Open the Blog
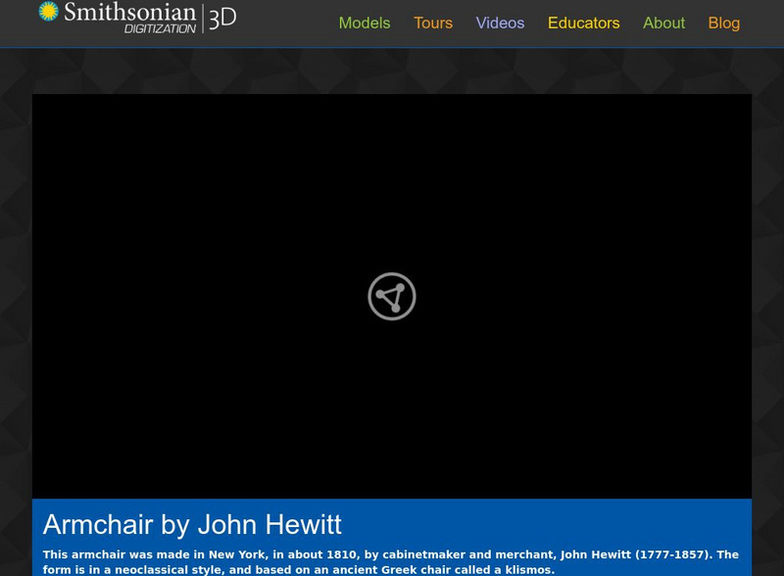Screen dimensions: 784x576 pos(725,23)
